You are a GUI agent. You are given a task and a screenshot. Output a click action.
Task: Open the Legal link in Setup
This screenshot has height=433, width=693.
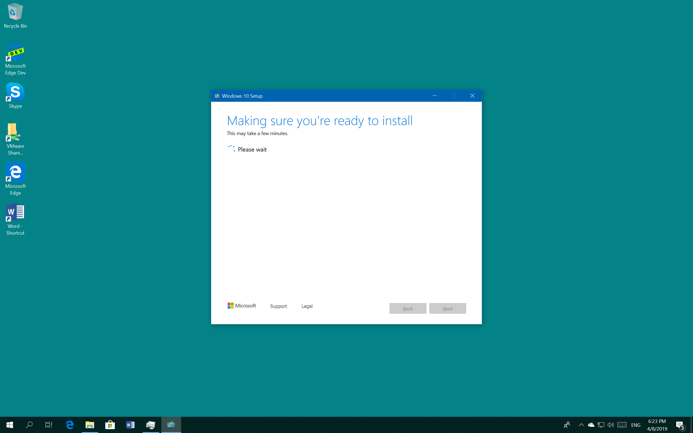click(307, 306)
